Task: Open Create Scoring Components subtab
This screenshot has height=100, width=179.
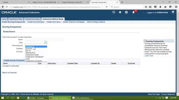Action: [13, 22]
